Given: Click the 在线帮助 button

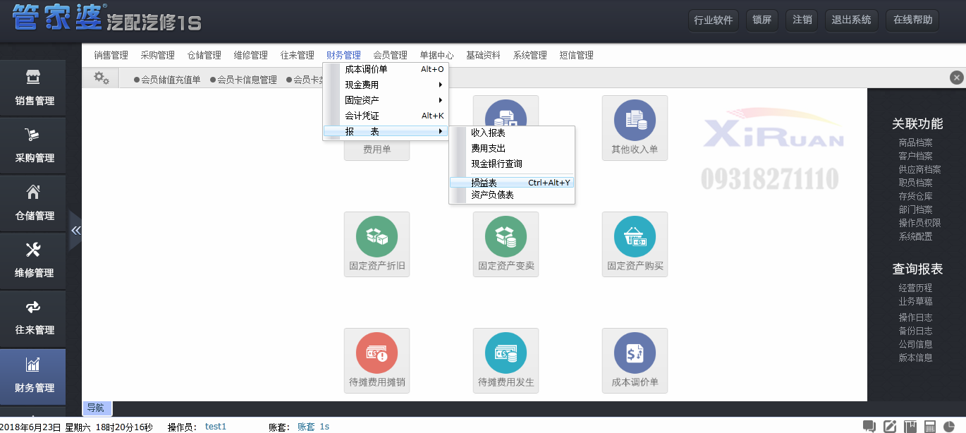Looking at the screenshot, I should coord(912,20).
